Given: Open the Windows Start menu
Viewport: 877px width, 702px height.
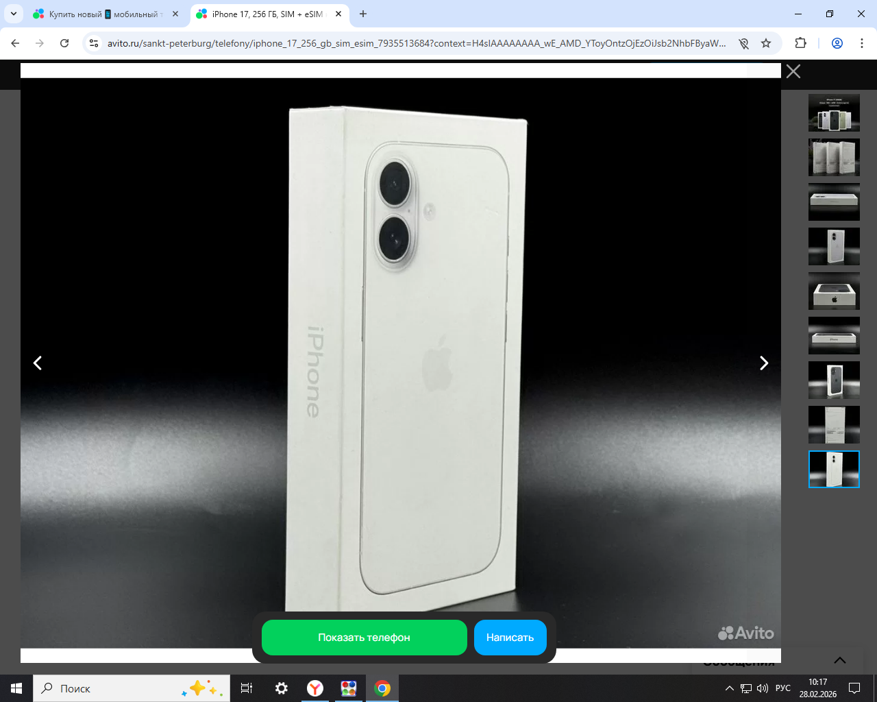Looking at the screenshot, I should pos(16,688).
